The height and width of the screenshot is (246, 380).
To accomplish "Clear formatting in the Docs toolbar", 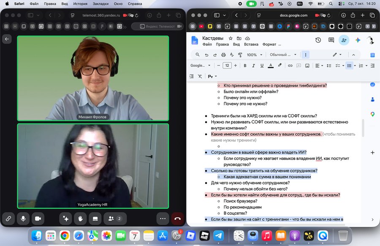I will click(x=200, y=77).
